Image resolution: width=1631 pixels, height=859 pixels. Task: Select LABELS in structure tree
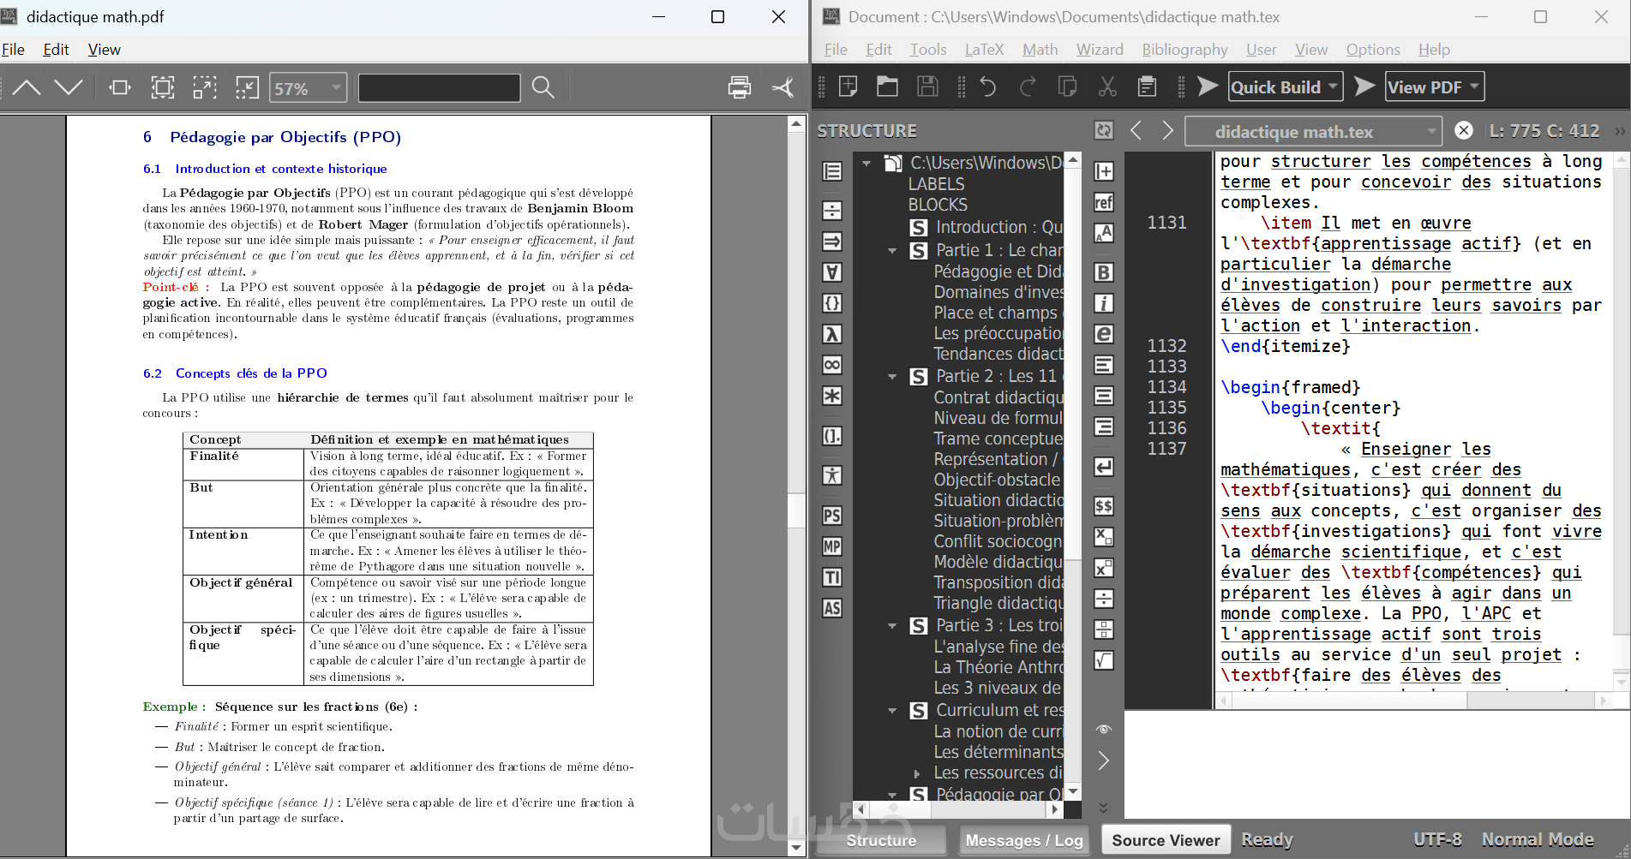tap(936, 184)
